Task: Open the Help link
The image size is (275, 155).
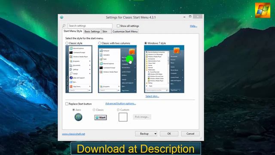Action: [x=193, y=26]
